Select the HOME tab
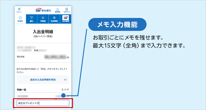Image resolution: width=206 pixels, height=110 pixels. [x=20, y=19]
